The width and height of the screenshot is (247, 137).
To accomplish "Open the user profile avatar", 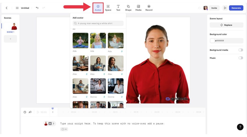I will (x=205, y=8).
